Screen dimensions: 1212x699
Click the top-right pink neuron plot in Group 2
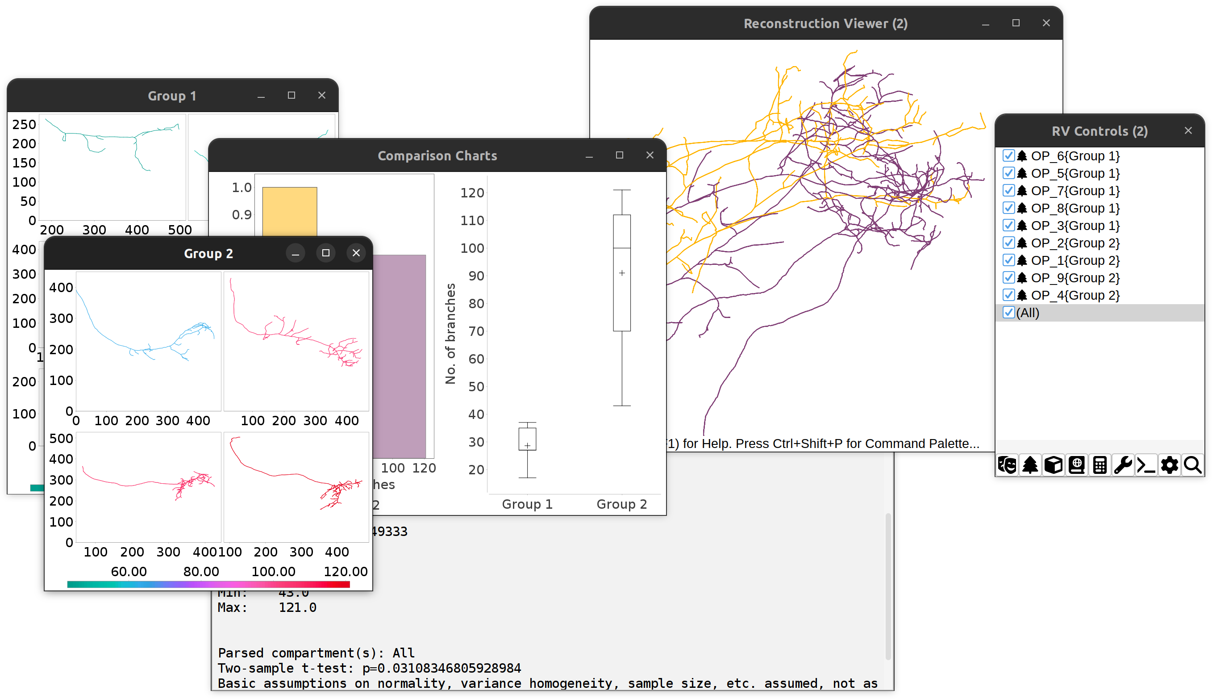[296, 341]
